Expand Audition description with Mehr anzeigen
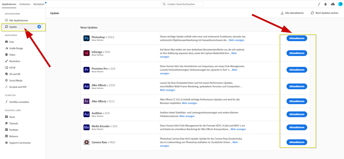The width and height of the screenshot is (344, 159). [x=187, y=116]
